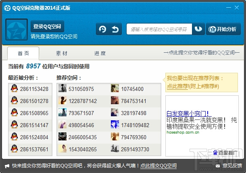Click the QQ空间 star avatar icon
The height and width of the screenshot is (173, 246).
(x=17, y=30)
